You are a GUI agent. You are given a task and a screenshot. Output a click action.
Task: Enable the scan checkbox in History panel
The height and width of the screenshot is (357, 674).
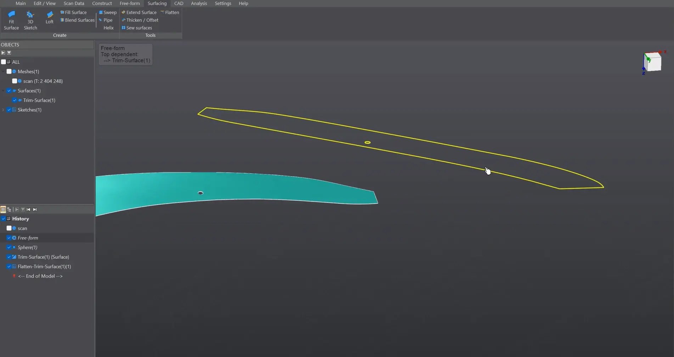[x=9, y=228]
